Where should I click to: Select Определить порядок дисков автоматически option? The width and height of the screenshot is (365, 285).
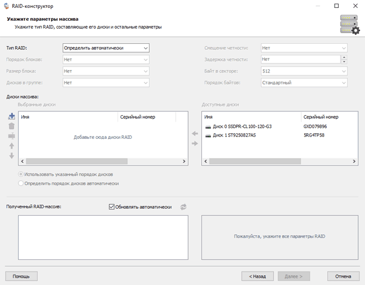click(x=22, y=183)
